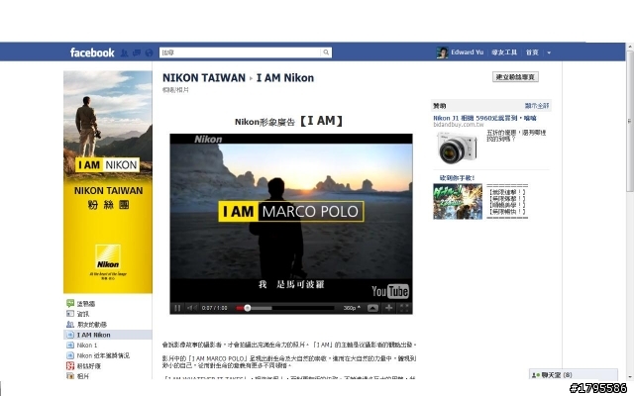Open the I AM NIKON cover image
The width and height of the screenshot is (634, 396).
(108, 182)
